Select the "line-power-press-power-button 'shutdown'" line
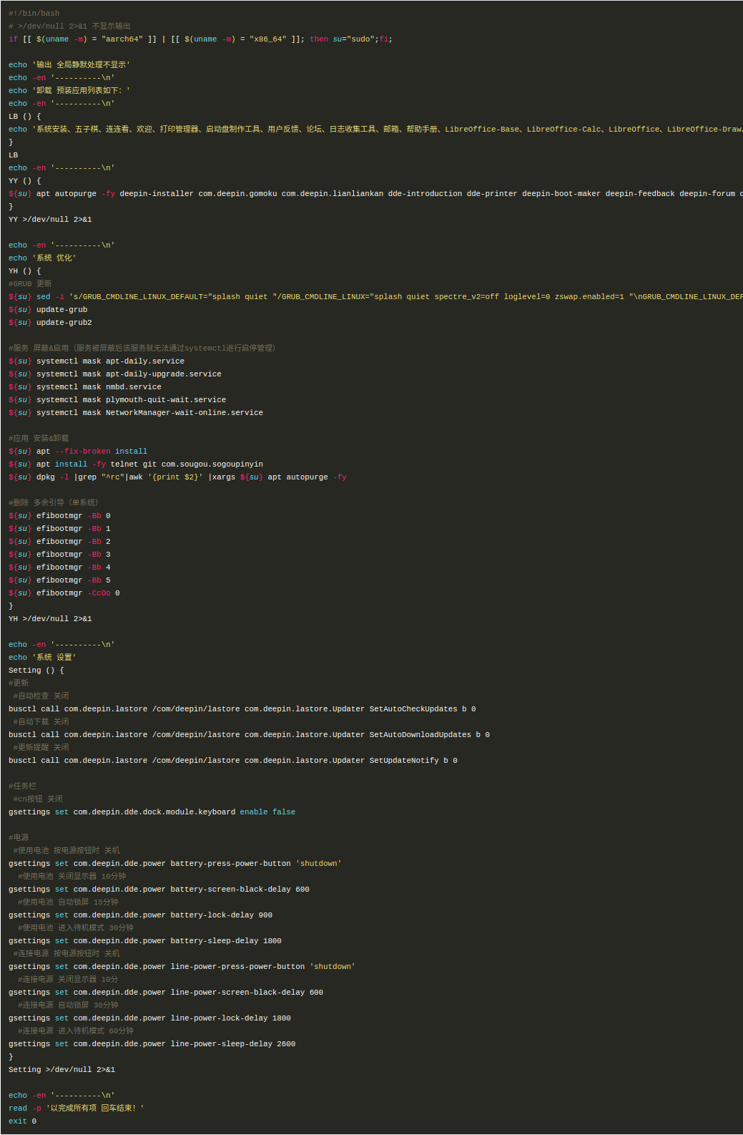 [x=182, y=967]
